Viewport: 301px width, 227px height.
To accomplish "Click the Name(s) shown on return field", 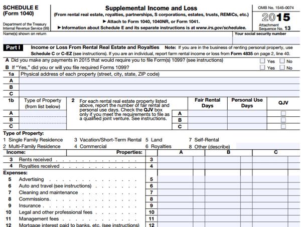I will coord(117,40).
